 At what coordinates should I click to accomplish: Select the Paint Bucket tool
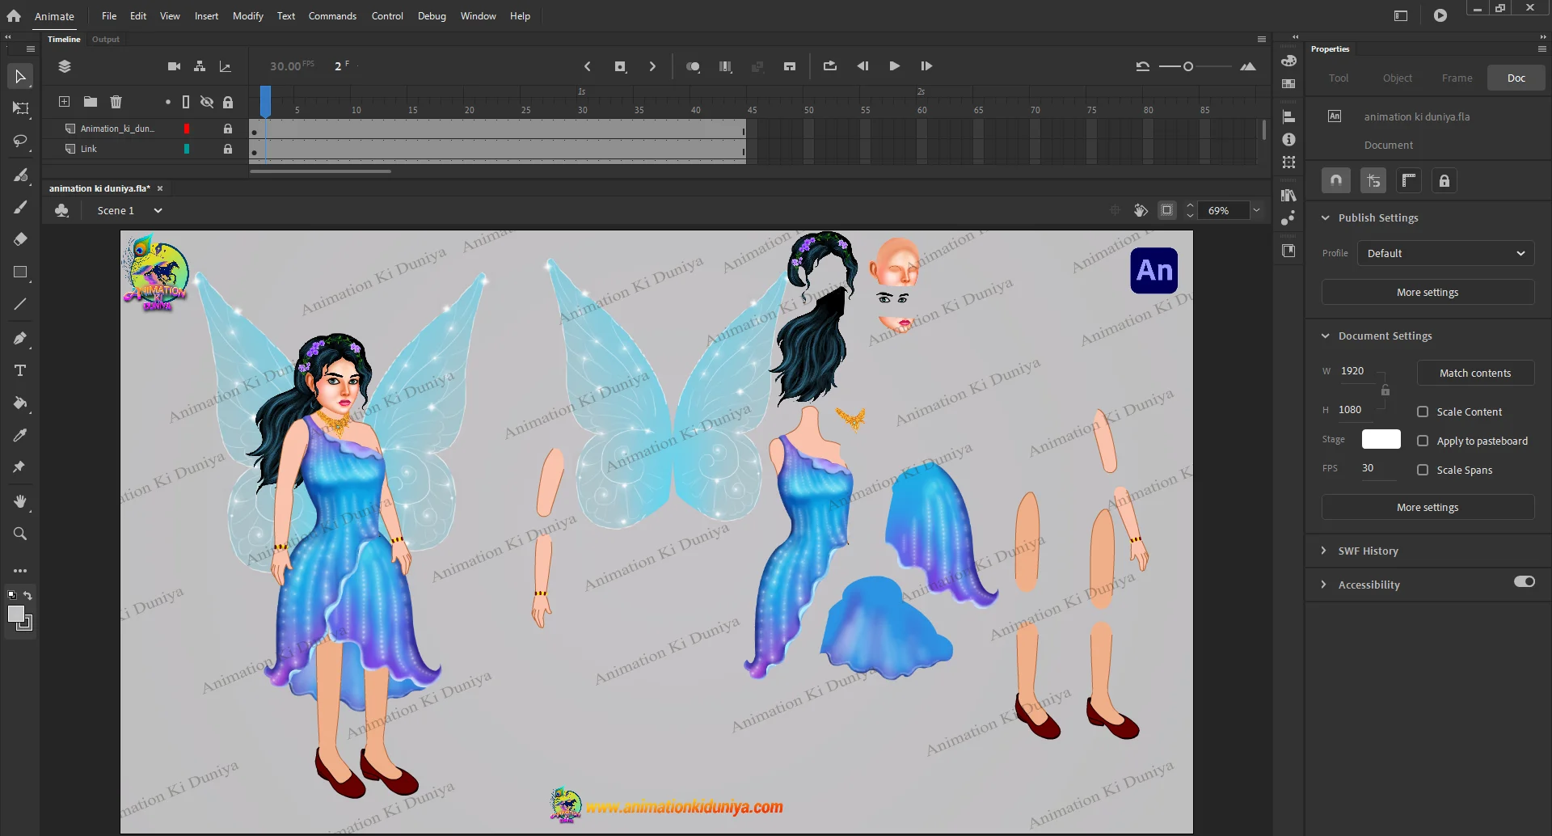(20, 403)
